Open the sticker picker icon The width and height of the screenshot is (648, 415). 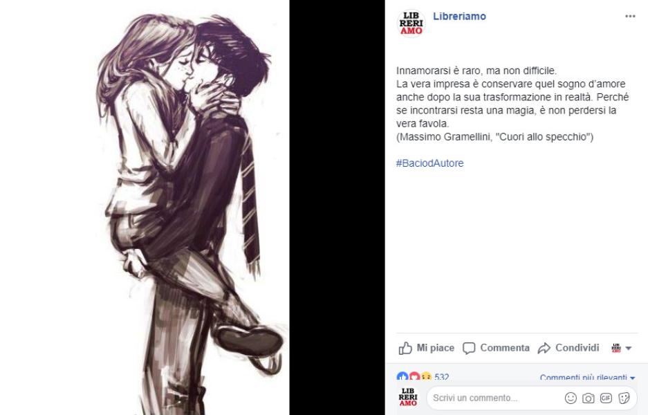click(x=624, y=398)
